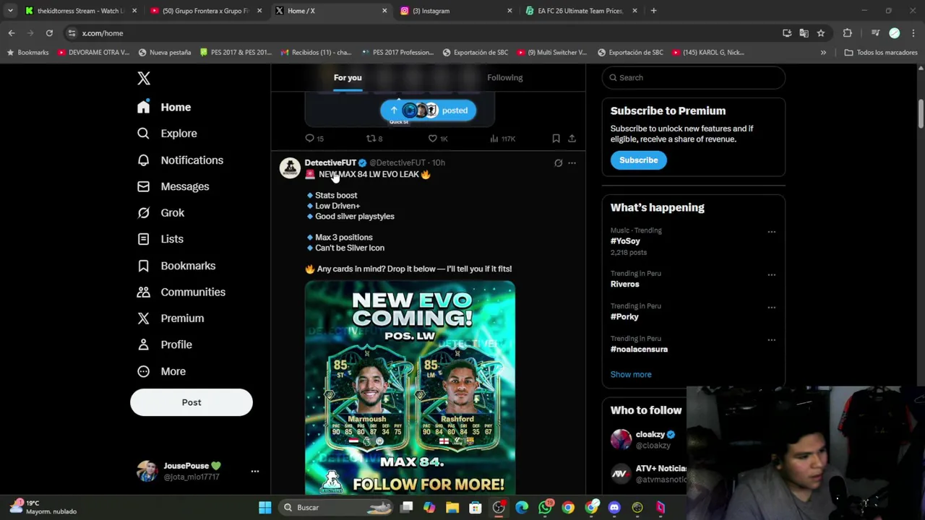
Task: Click Show more under trends
Action: pos(631,374)
